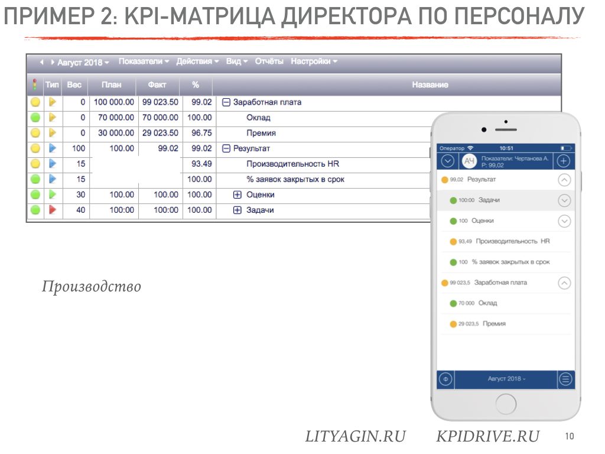Screen dimensions: 605x454
Task: Tap Производительность HR item on phone
Action: pyautogui.click(x=506, y=242)
